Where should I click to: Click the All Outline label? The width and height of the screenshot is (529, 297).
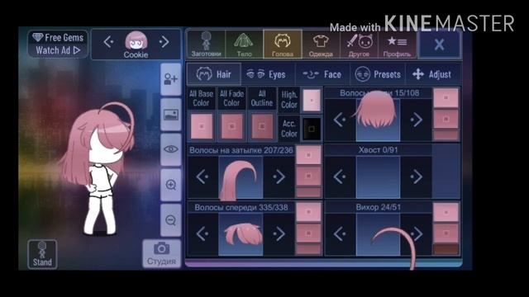(262, 98)
